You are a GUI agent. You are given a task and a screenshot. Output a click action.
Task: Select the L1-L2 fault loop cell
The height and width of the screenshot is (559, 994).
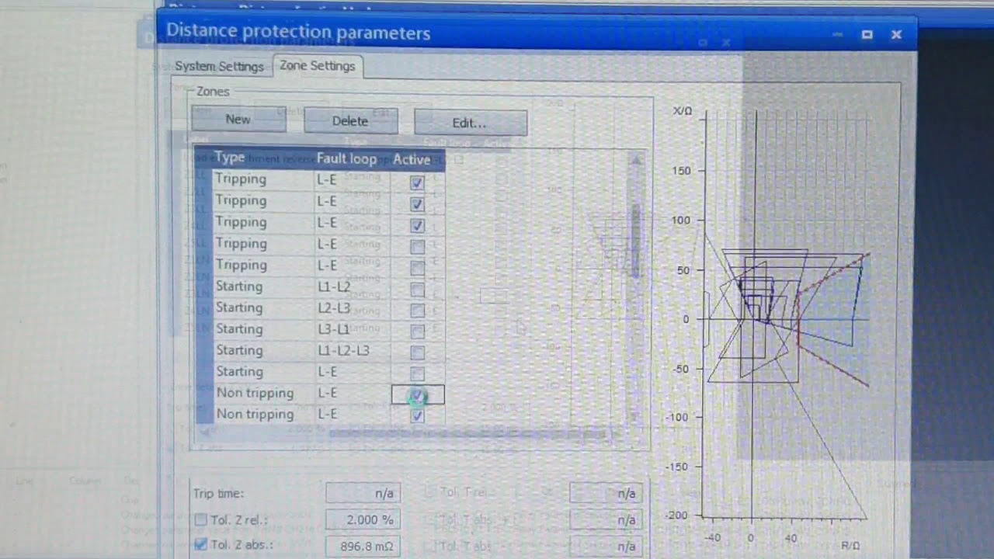point(352,287)
